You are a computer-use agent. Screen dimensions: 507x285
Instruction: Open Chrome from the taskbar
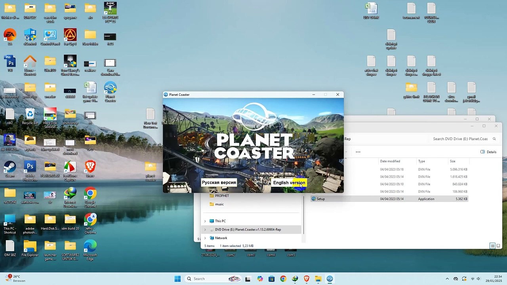[283, 279]
